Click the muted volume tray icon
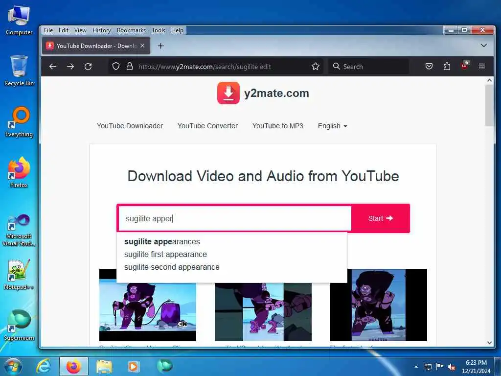Viewport: 501px width, 376px height. (452, 367)
